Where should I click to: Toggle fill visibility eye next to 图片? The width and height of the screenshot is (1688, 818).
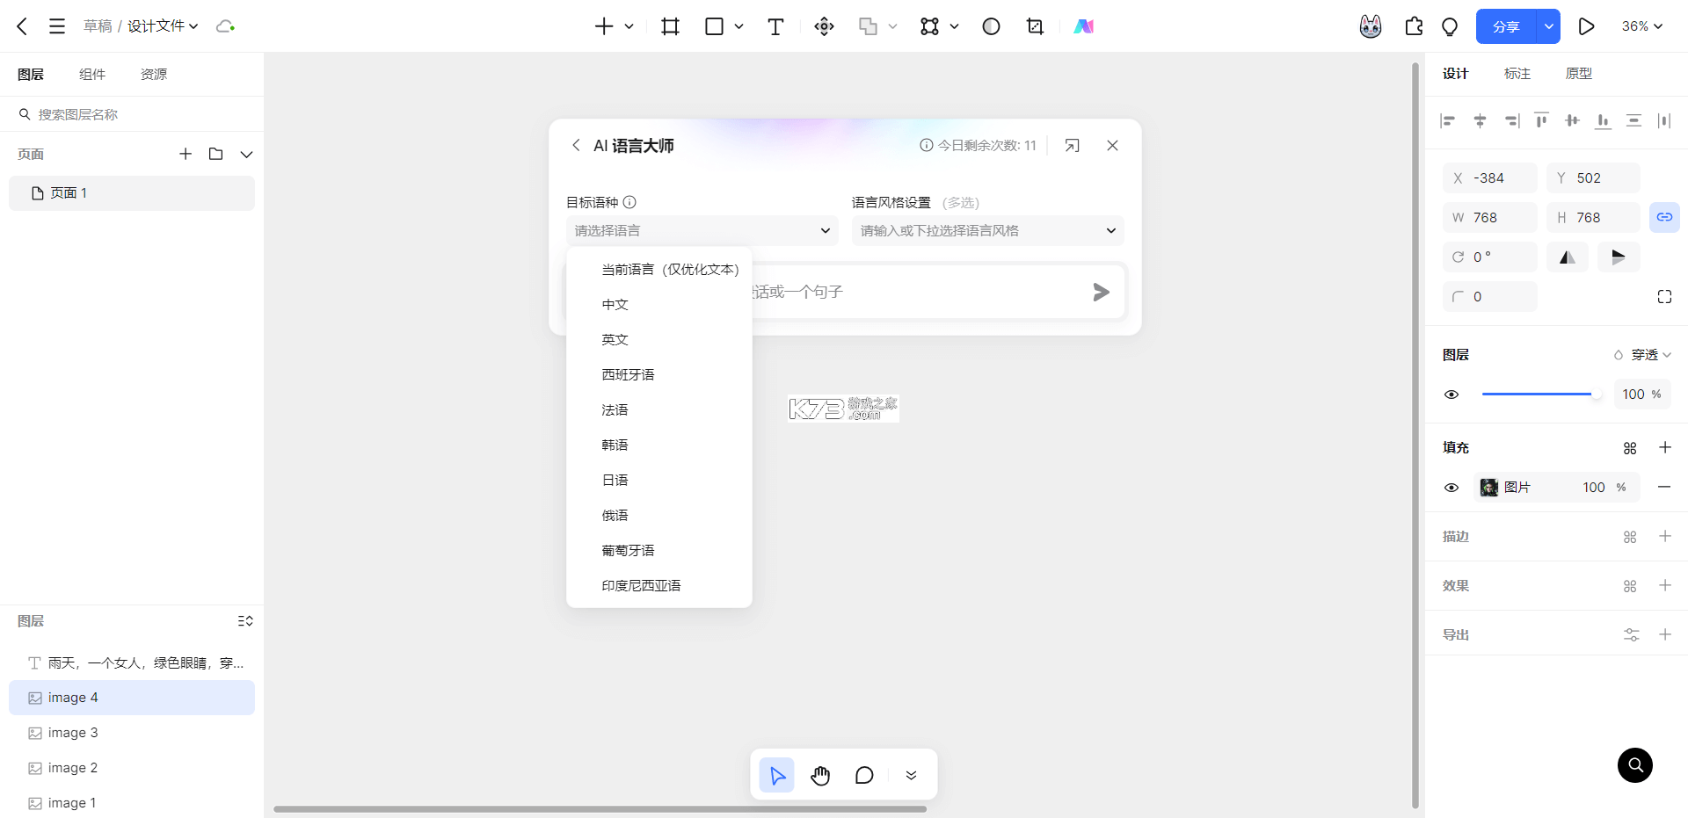coord(1452,488)
